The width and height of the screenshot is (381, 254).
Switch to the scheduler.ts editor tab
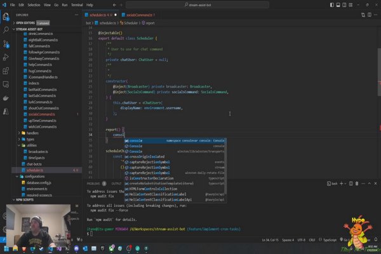pyautogui.click(x=100, y=15)
